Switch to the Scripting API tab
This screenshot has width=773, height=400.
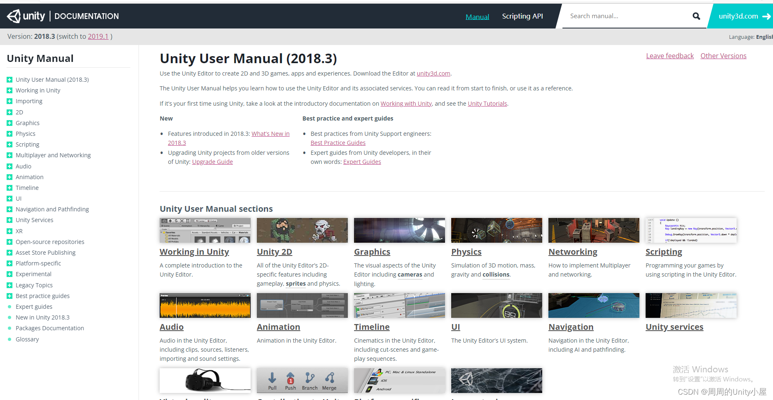point(522,16)
